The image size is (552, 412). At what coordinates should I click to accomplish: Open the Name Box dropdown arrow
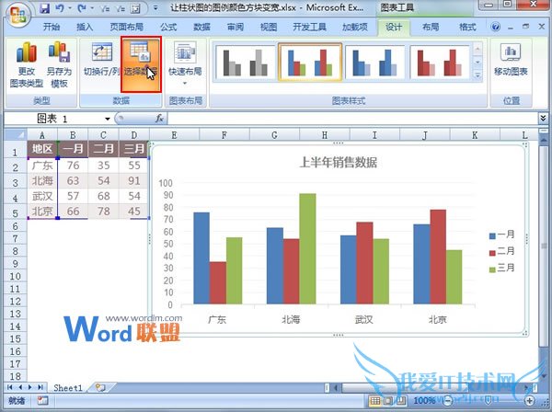point(108,119)
